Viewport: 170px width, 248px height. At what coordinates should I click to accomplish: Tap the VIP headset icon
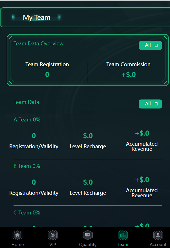click(x=52, y=235)
